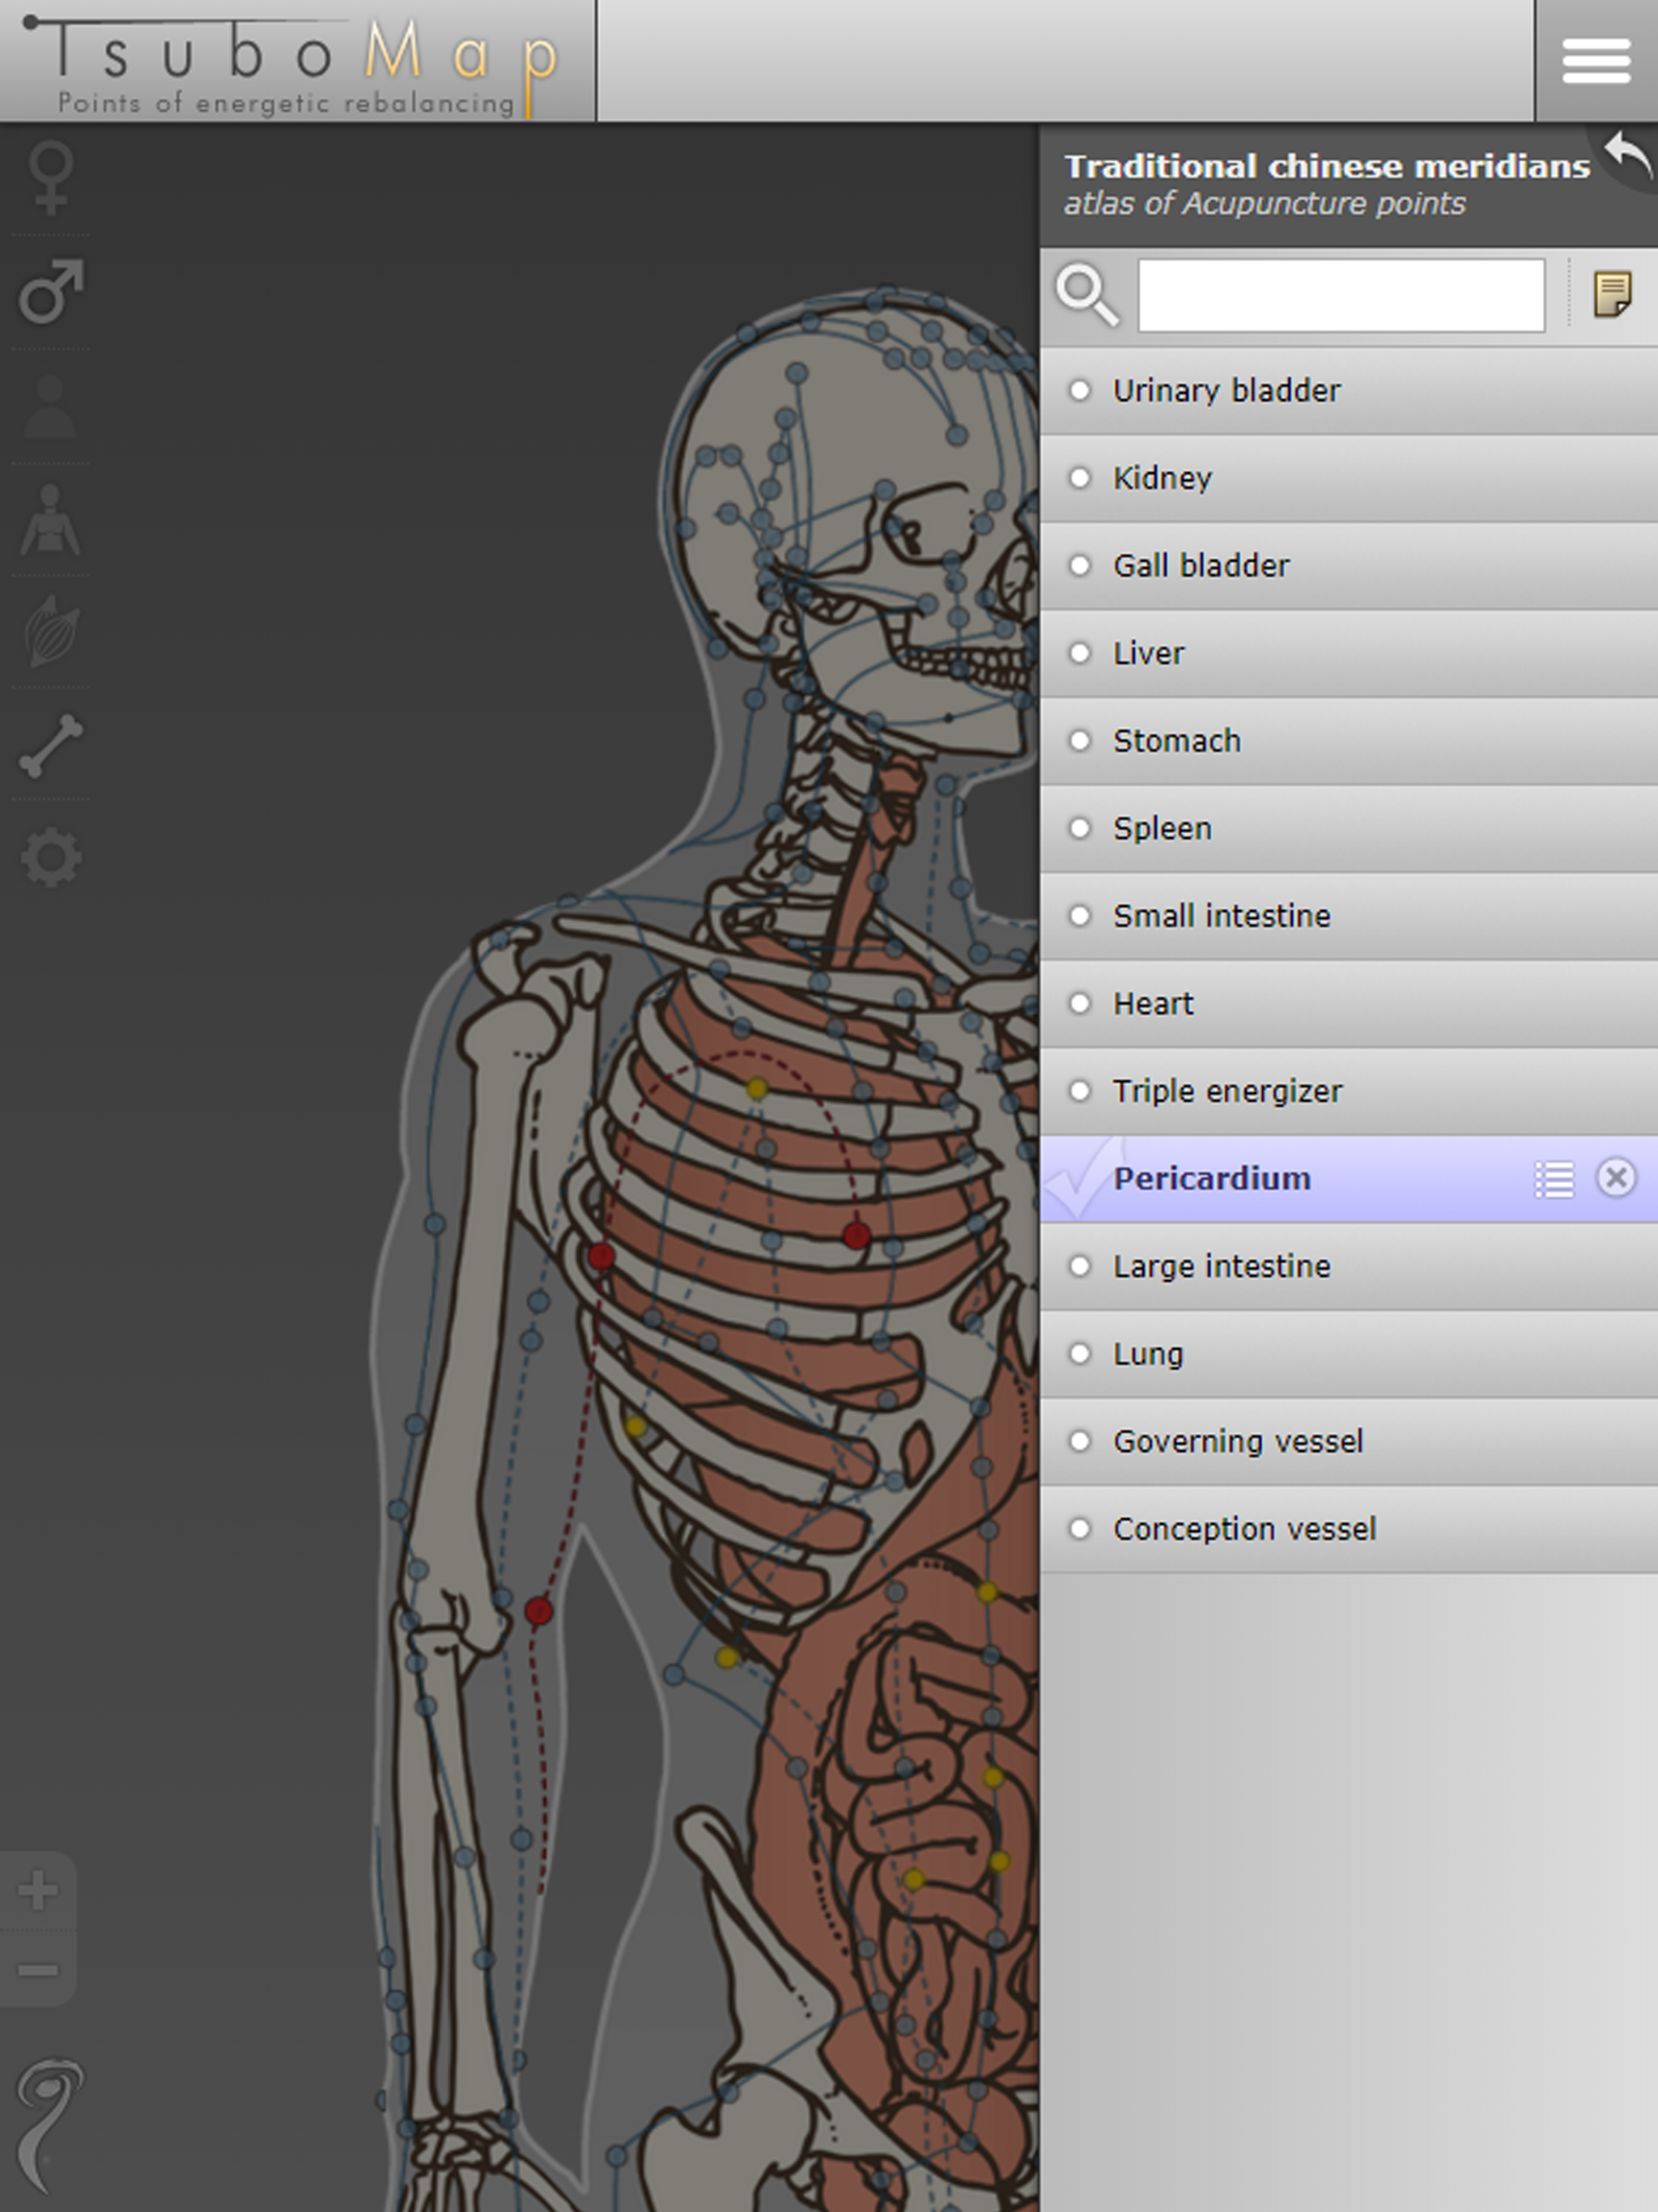
Task: Click the red pericardium point on the elbow
Action: 539,1610
